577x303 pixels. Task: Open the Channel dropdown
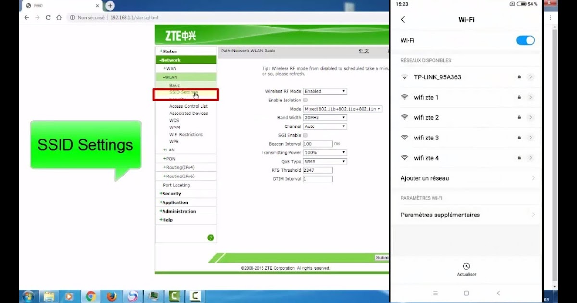[x=325, y=126]
